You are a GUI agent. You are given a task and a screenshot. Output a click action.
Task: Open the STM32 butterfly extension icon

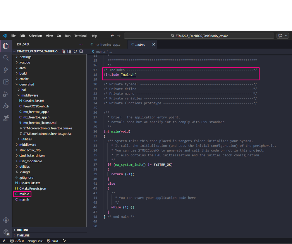pos(6,118)
